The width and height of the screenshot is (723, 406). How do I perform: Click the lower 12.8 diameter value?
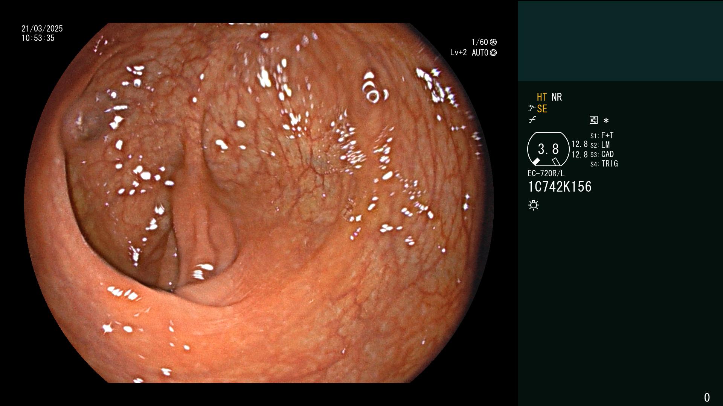click(580, 154)
